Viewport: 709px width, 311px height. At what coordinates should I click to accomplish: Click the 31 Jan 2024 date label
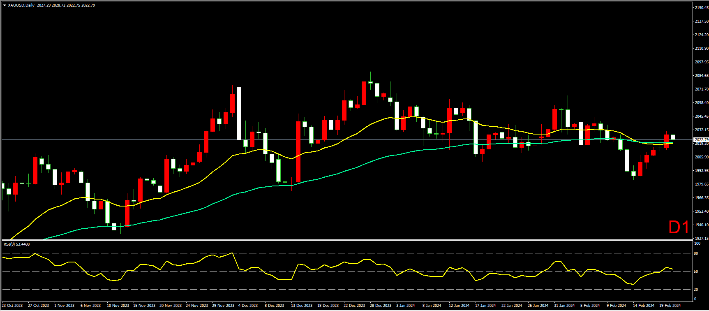(x=564, y=306)
